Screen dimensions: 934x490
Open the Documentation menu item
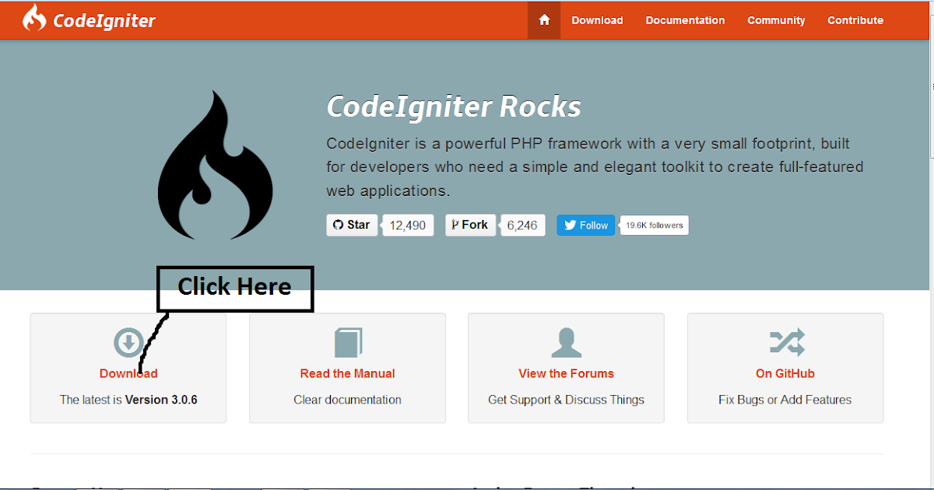(x=685, y=20)
